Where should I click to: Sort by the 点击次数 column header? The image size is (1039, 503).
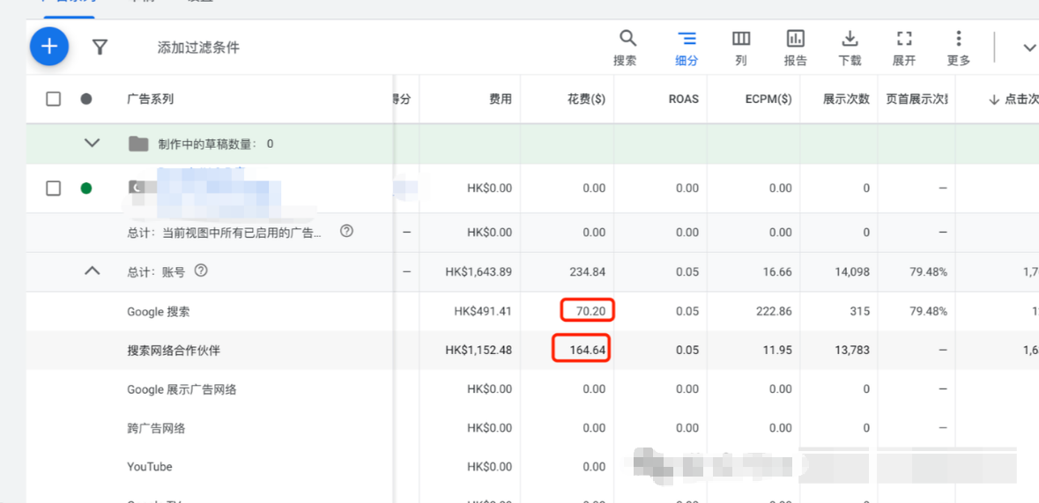pos(1013,100)
